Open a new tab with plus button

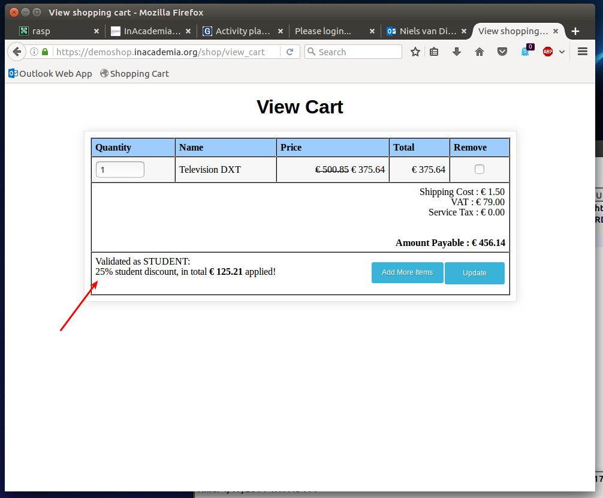pyautogui.click(x=575, y=31)
